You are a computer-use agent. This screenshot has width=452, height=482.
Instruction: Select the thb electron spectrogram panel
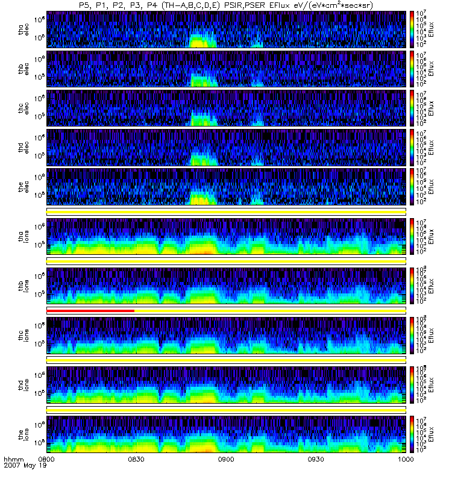click(225, 68)
